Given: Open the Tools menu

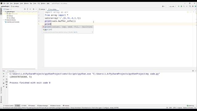Looking at the screenshot, I should pos(35,3).
